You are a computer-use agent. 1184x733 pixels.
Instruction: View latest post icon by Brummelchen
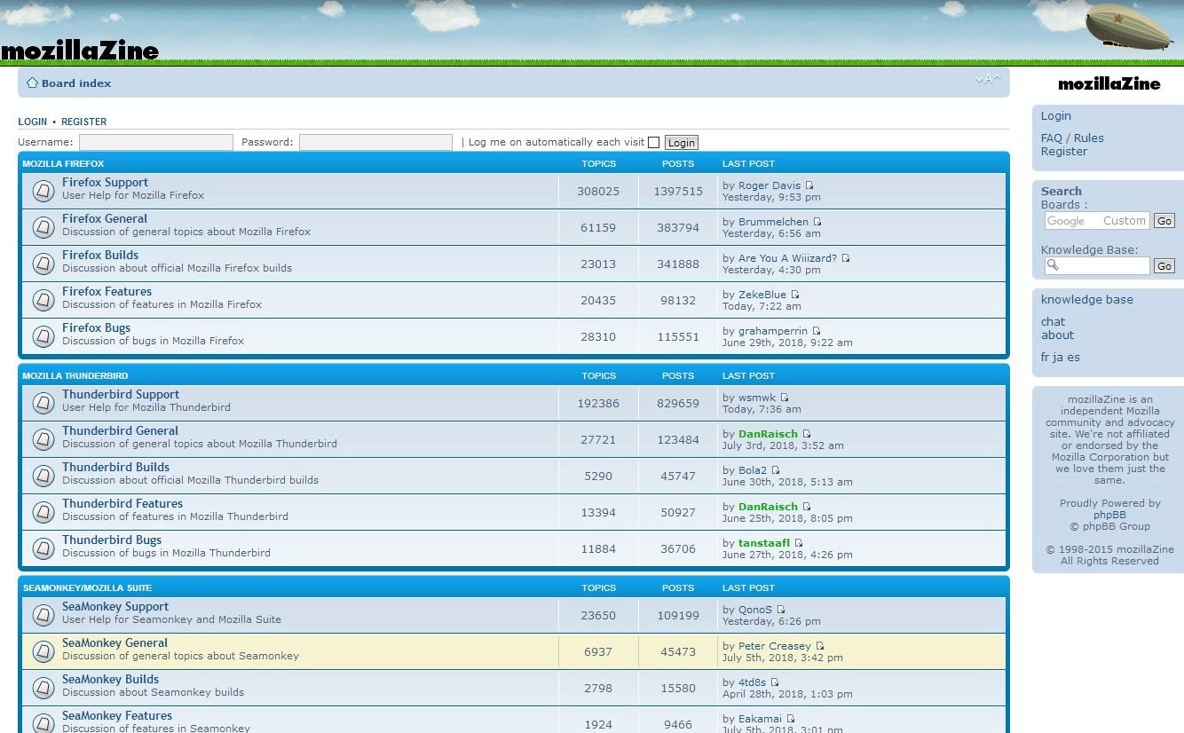coord(817,222)
